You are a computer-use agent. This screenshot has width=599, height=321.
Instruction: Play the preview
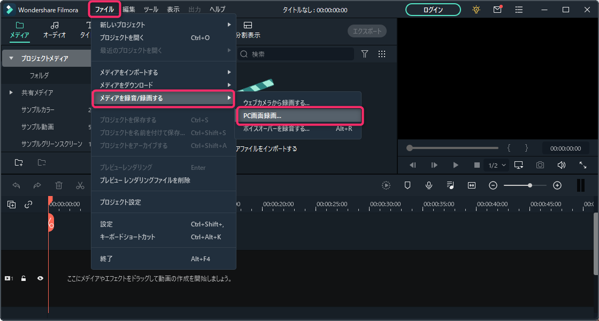(455, 165)
